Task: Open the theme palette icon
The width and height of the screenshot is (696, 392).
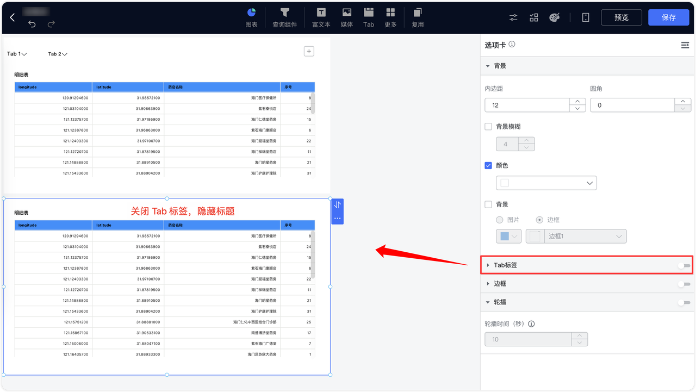Action: click(x=554, y=17)
